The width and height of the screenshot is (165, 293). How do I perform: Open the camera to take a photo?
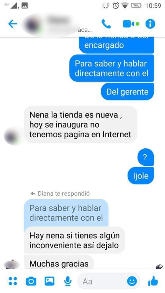[31, 281]
